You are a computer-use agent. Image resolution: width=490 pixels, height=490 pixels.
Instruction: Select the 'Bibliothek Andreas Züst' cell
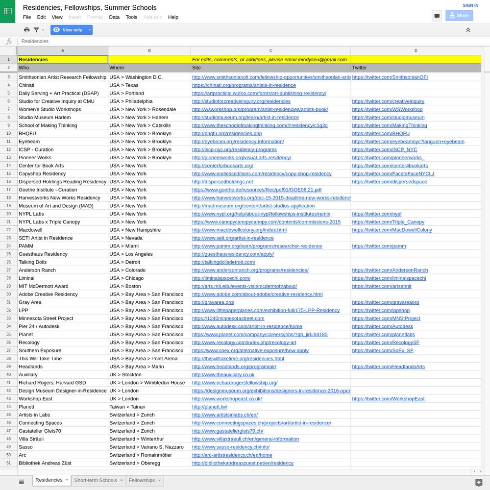point(63,463)
